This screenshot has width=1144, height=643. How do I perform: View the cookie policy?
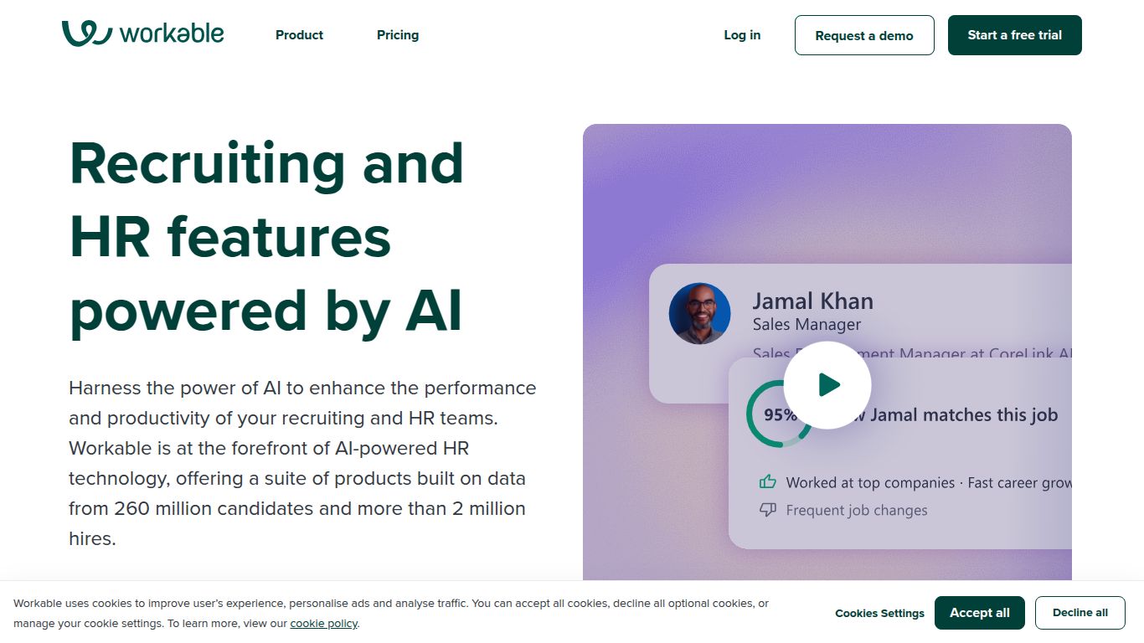[x=323, y=623]
